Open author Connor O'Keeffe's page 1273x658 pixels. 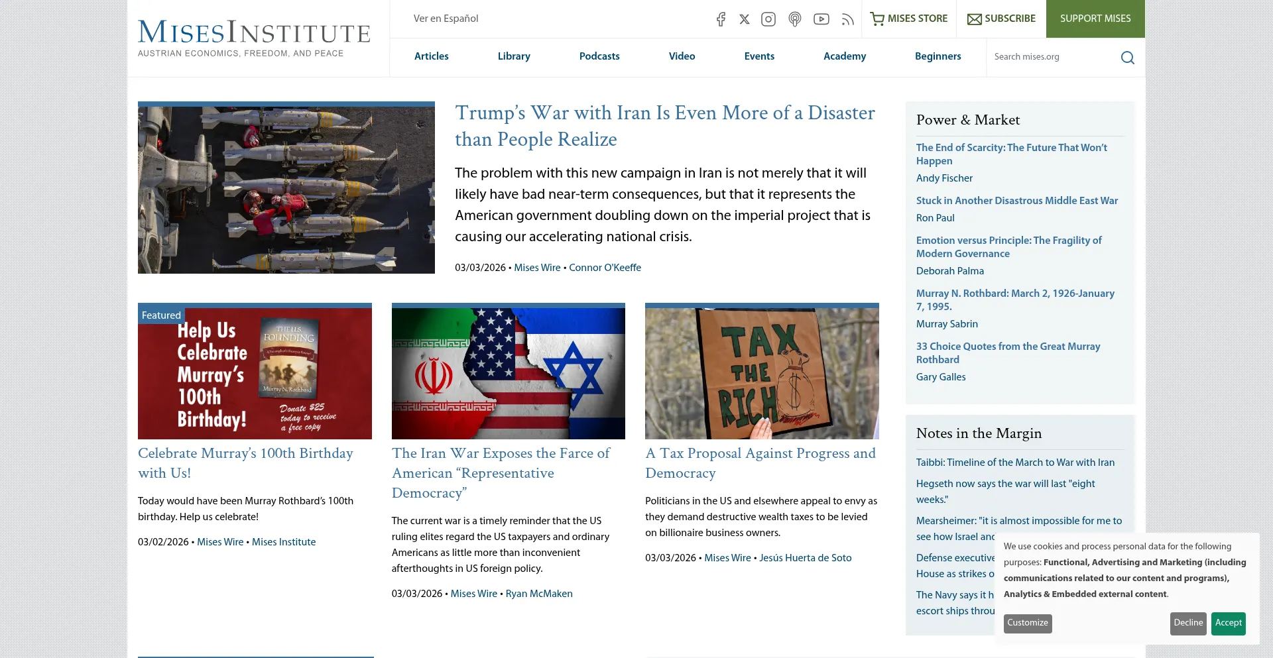605,268
